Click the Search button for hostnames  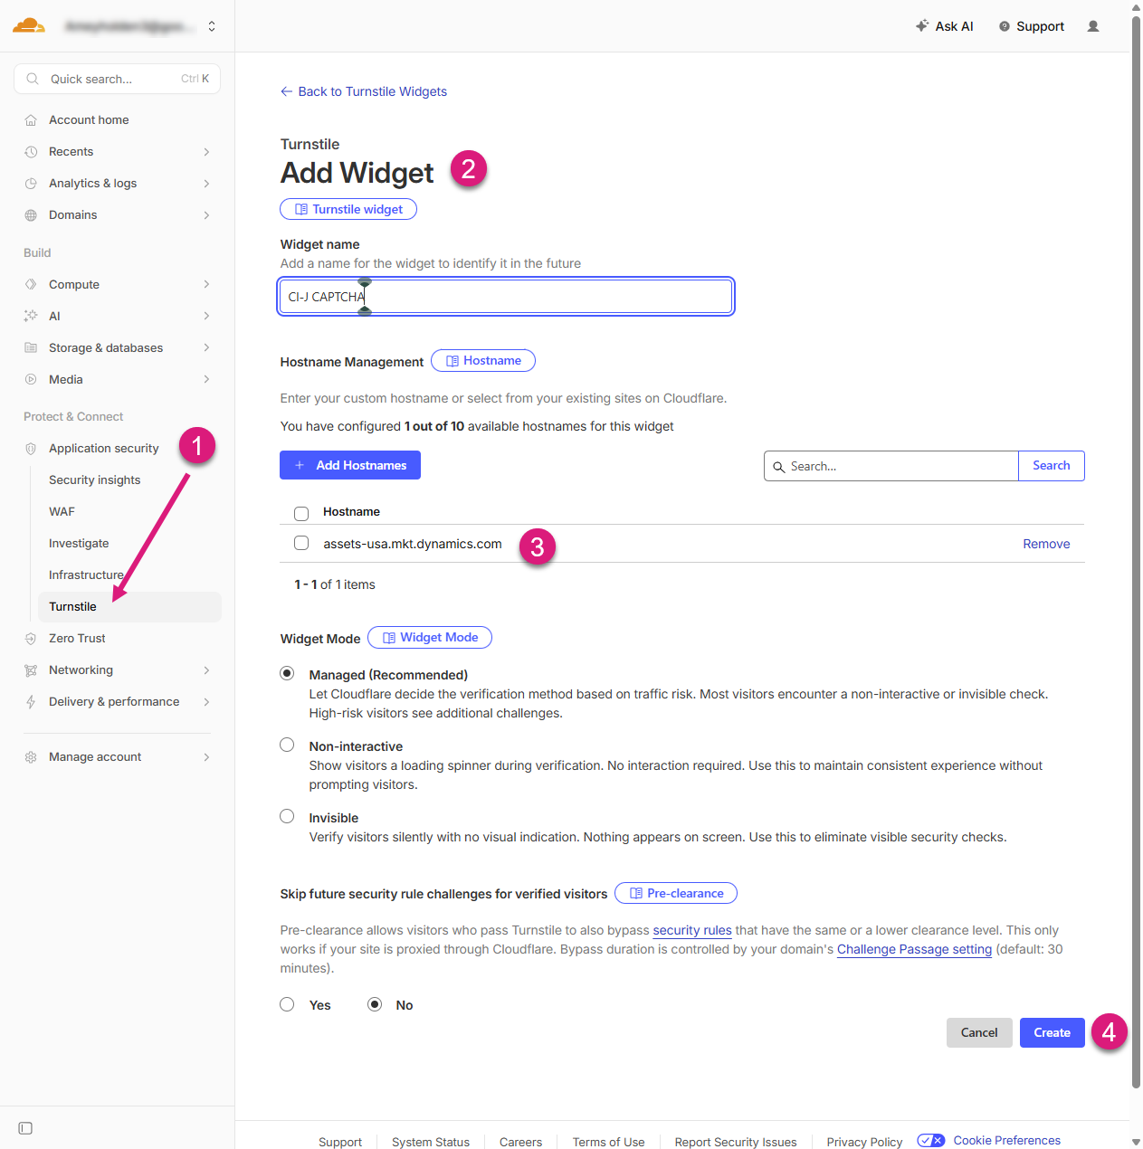click(1052, 466)
